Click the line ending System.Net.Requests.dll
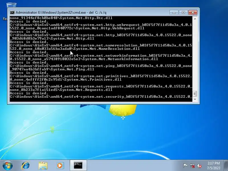 pos(61,90)
